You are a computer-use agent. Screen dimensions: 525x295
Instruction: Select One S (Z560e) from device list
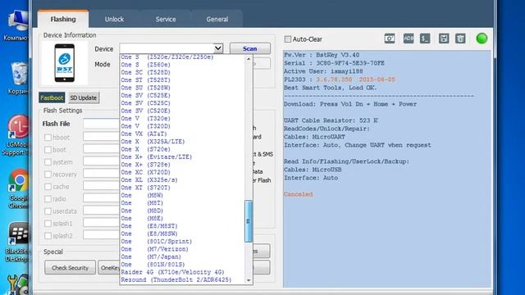tap(182, 65)
